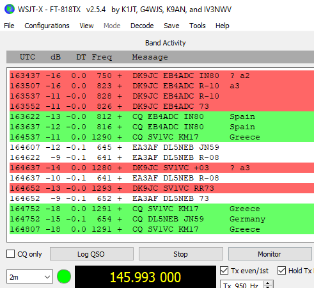Open the Tools menu
314x288 pixels.
[x=198, y=26]
